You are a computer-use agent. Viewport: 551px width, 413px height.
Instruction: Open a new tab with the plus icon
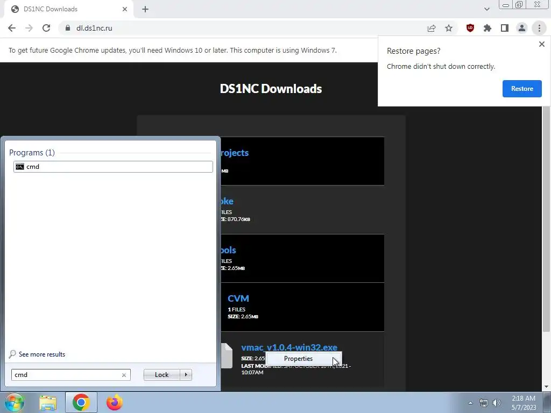click(x=145, y=9)
